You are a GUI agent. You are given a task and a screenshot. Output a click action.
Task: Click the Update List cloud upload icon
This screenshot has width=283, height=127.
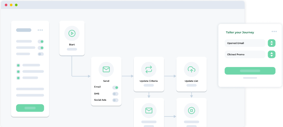[x=192, y=70]
